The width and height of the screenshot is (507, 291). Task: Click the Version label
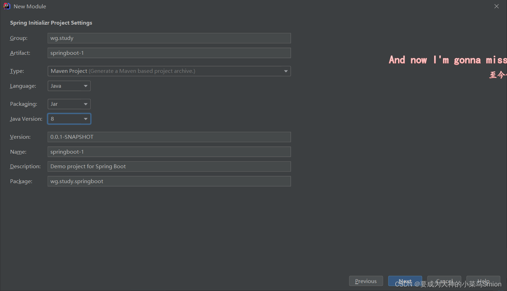pyautogui.click(x=20, y=137)
